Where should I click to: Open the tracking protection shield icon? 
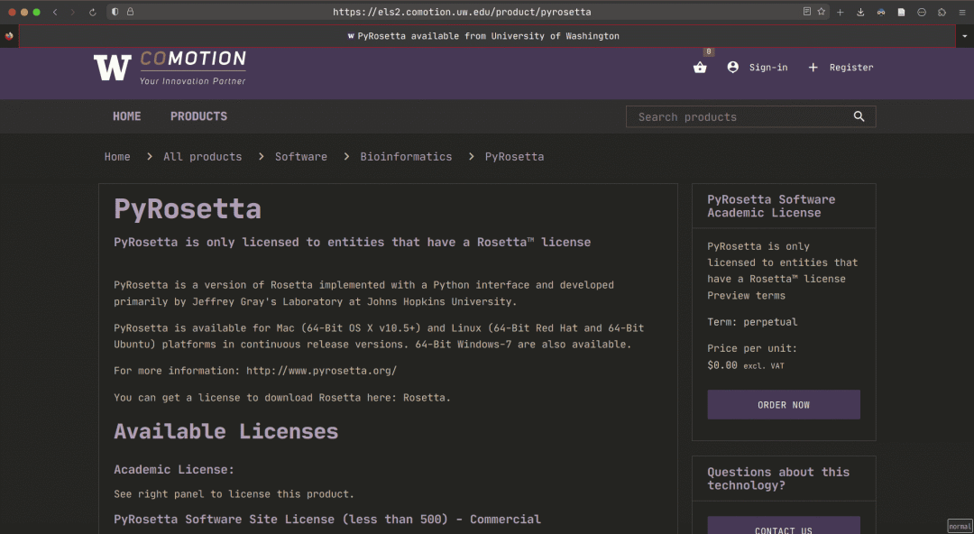click(x=115, y=12)
